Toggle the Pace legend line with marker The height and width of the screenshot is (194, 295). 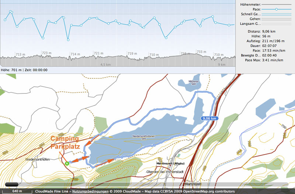pyautogui.click(x=272, y=9)
